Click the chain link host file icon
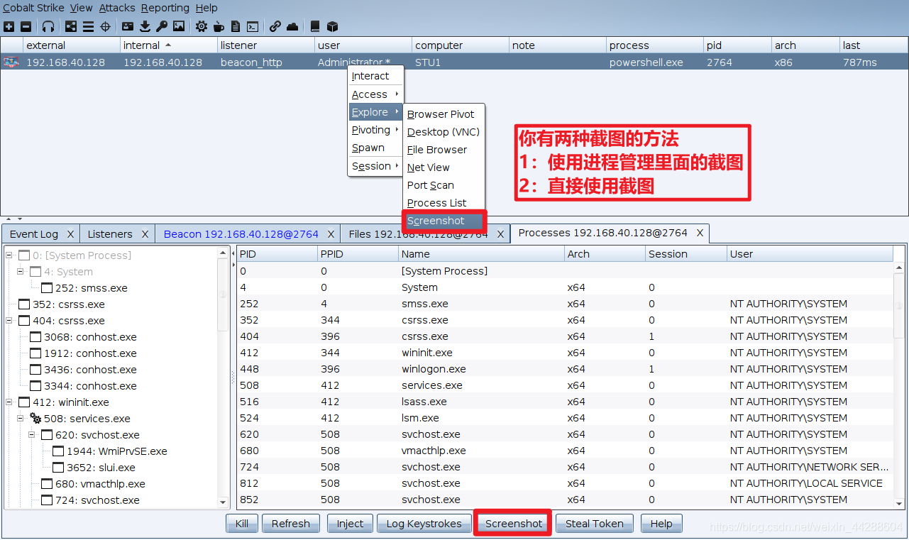 pos(275,26)
